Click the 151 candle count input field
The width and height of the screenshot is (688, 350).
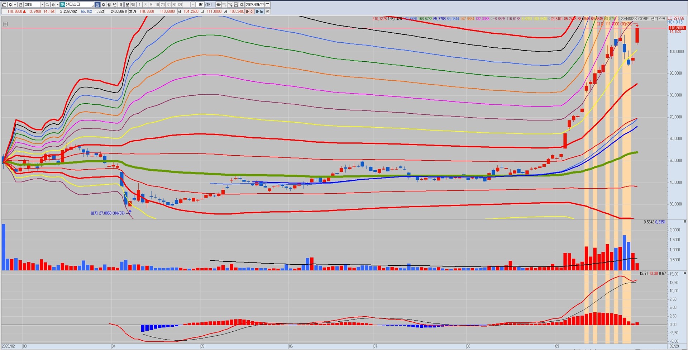coord(201,5)
